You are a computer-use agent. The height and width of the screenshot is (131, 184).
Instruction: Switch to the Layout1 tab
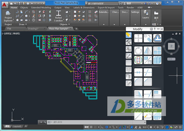pyautogui.click(x=17, y=126)
